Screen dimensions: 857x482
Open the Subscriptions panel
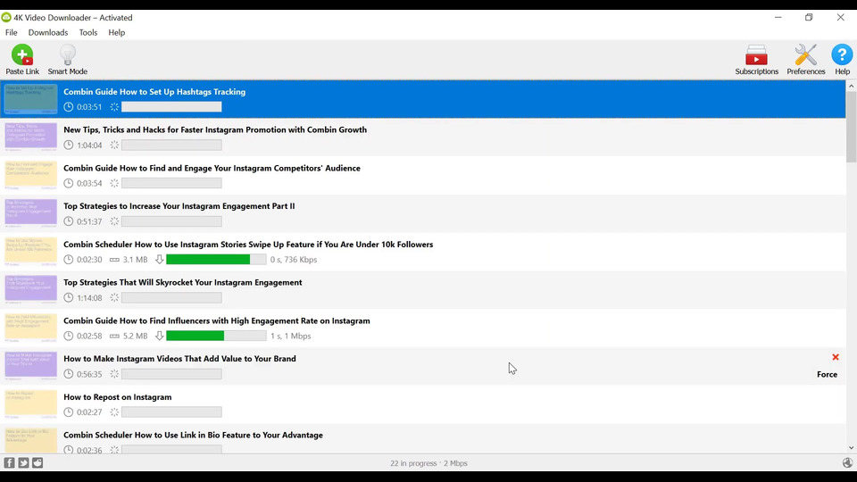[756, 60]
